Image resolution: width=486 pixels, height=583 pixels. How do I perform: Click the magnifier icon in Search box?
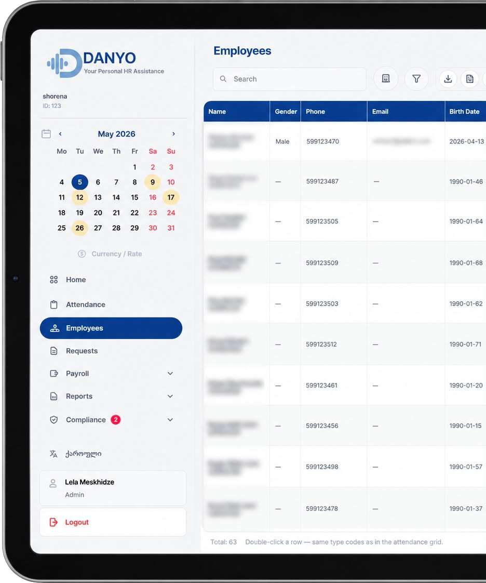(223, 79)
